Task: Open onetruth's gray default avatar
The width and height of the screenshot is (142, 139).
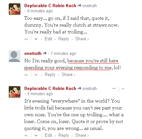Action: (15, 56)
